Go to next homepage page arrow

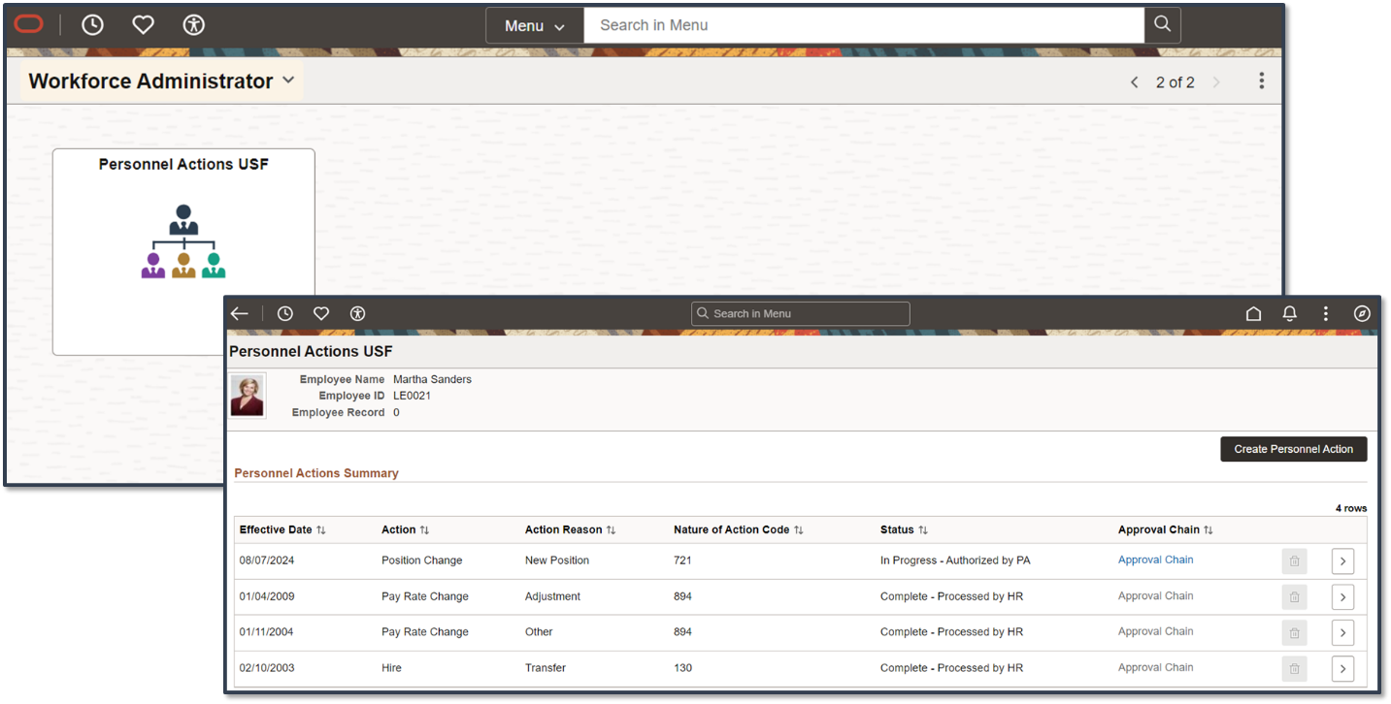tap(1216, 82)
